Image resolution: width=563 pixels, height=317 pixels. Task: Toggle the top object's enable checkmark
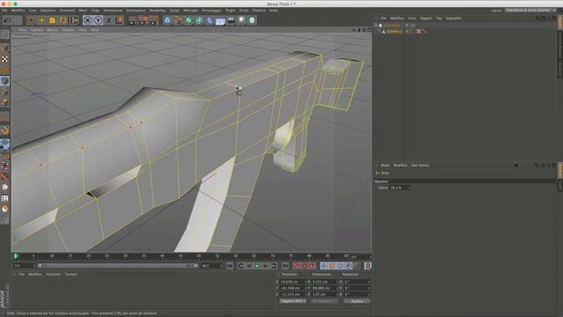click(413, 26)
